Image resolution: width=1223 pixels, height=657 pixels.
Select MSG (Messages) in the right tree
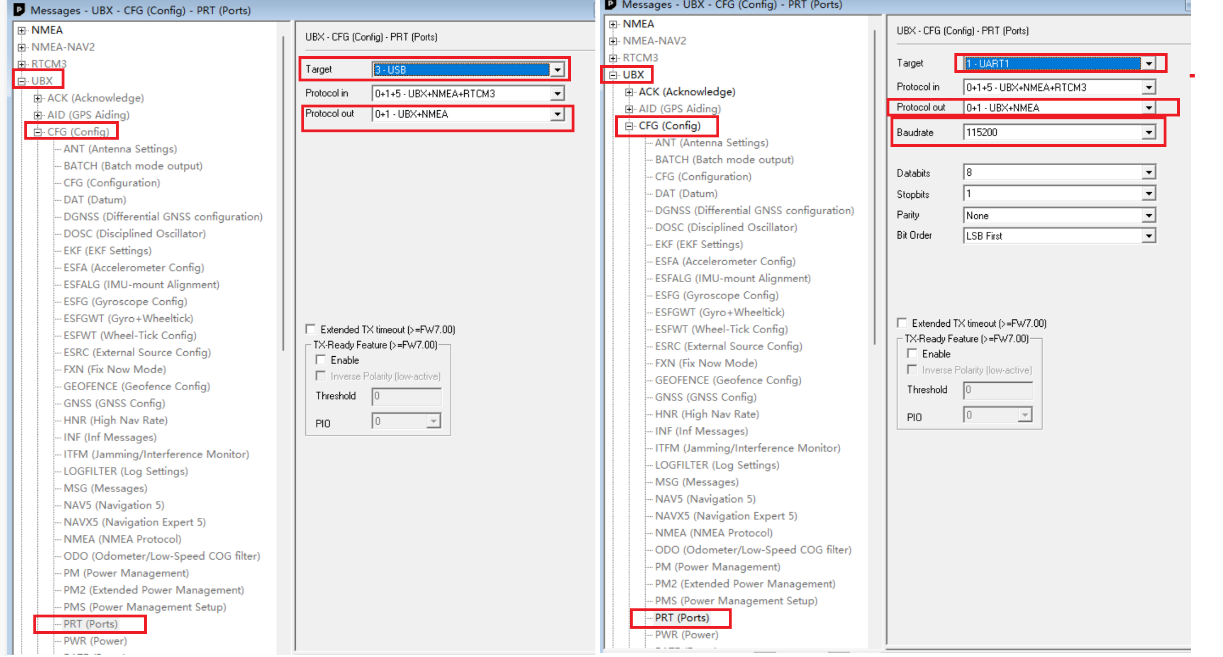pyautogui.click(x=697, y=482)
